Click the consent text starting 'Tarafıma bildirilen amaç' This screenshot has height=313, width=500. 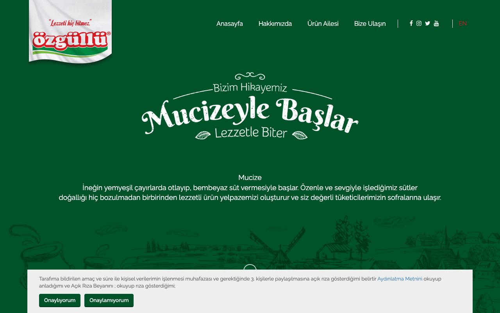[240, 282]
